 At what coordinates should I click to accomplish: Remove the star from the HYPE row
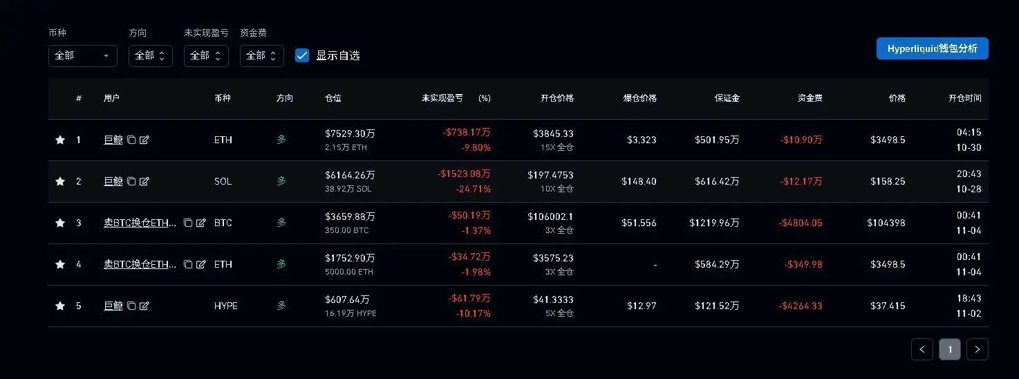60,306
